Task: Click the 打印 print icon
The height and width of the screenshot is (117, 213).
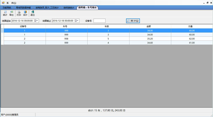Action: [19, 13]
